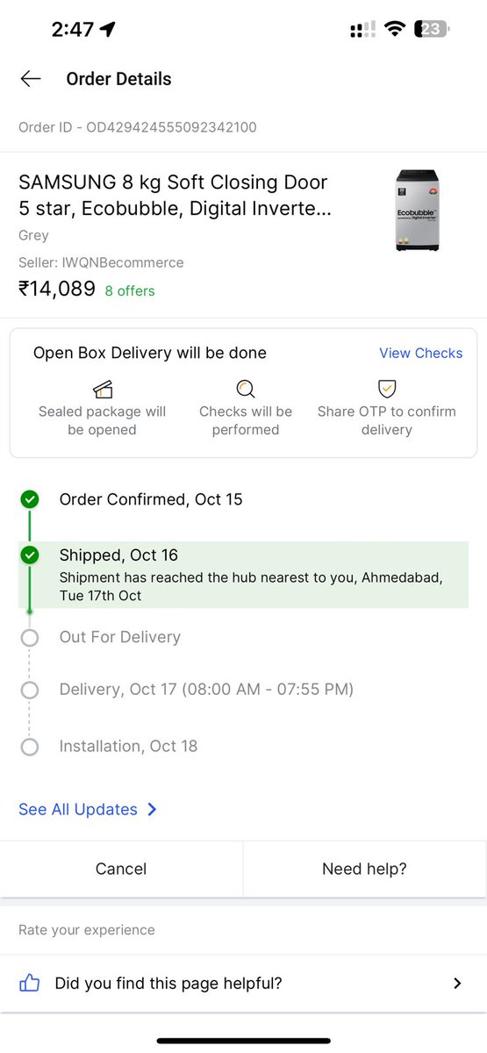Tap the Installation step circle
The height and width of the screenshot is (1053, 487).
(x=30, y=747)
